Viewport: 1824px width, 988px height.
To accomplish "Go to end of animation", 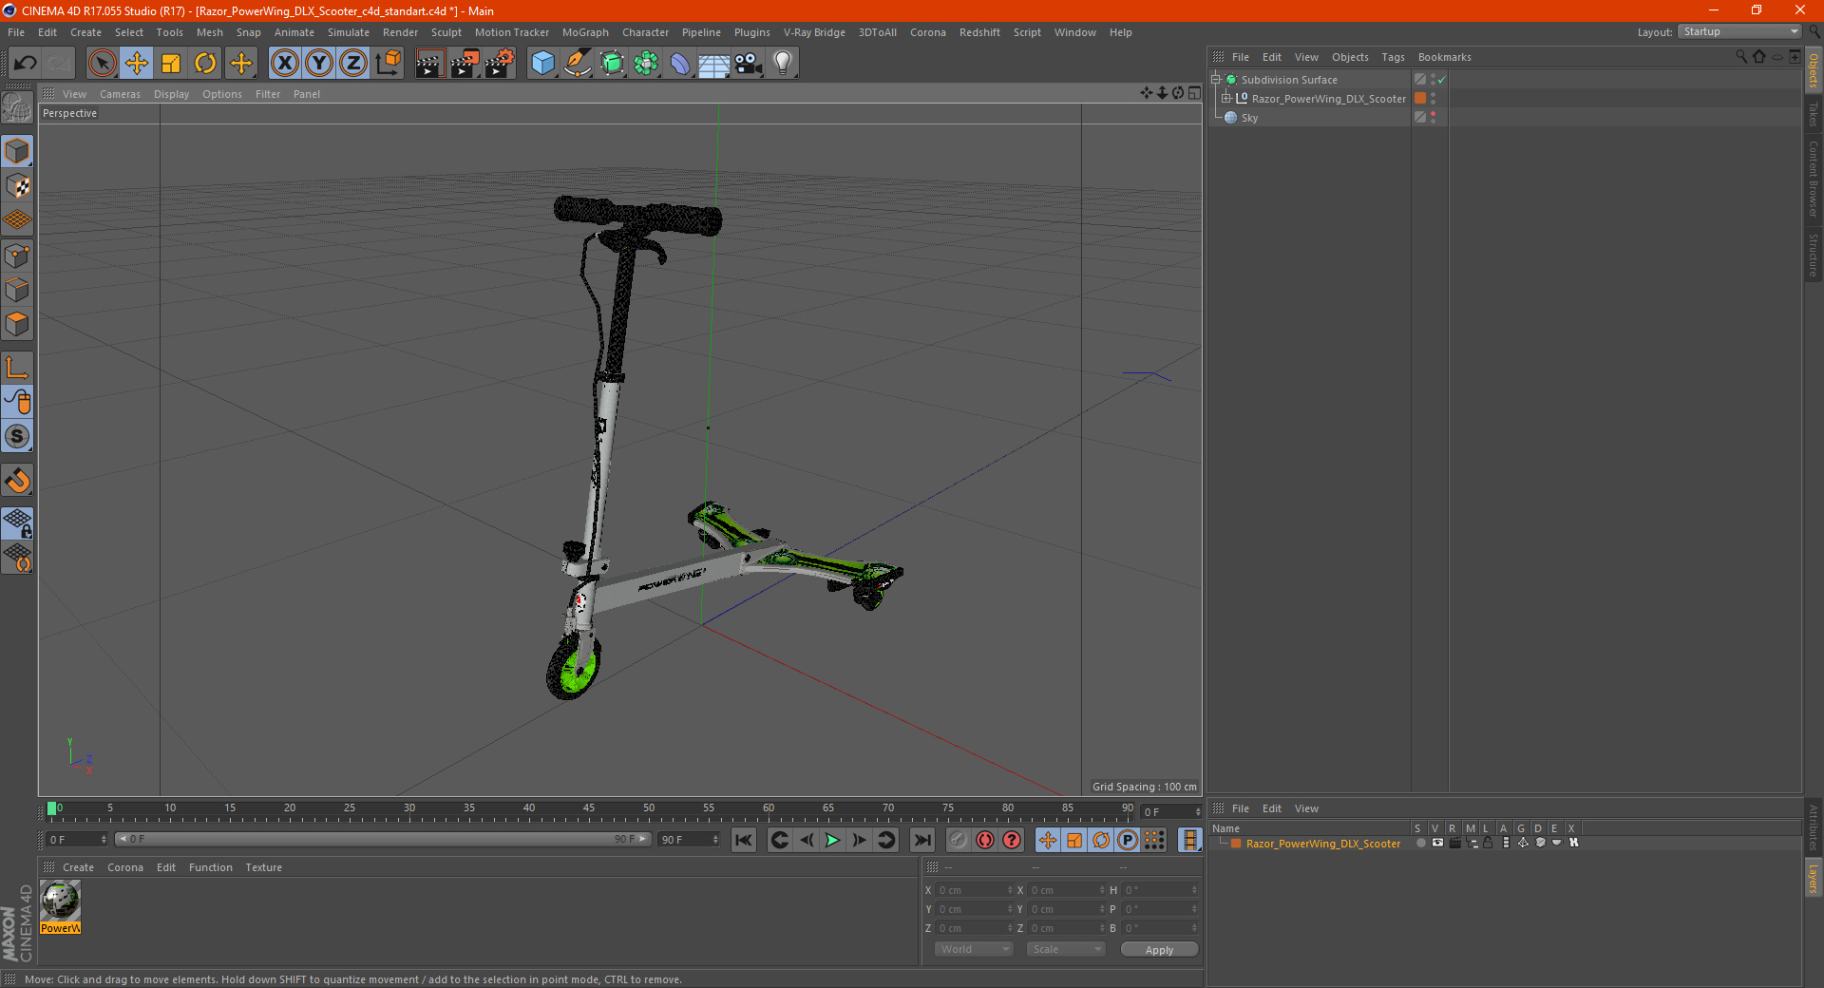I will [x=921, y=840].
